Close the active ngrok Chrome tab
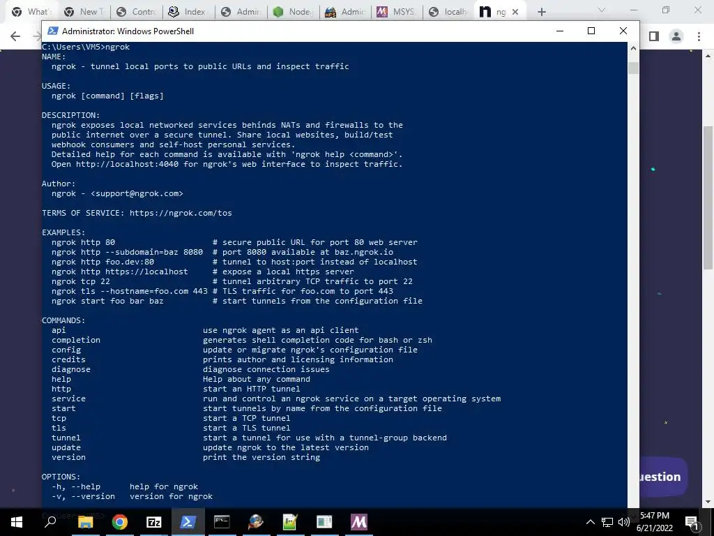The image size is (714, 536). 515,12
